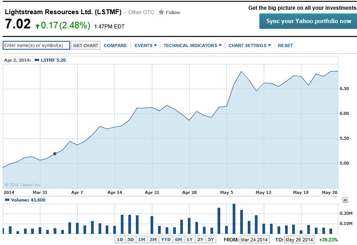This screenshot has width=357, height=245.
Task: Click the 1:47PM EDT timestamp
Action: 109,27
